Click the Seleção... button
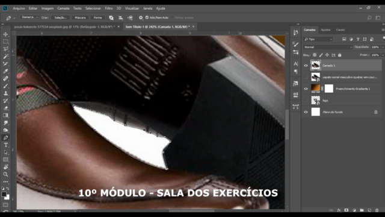 pos(60,17)
